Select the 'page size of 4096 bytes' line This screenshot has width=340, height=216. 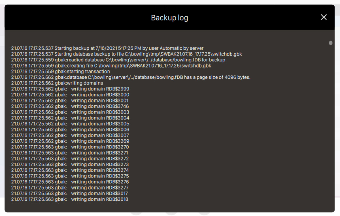tap(131, 77)
